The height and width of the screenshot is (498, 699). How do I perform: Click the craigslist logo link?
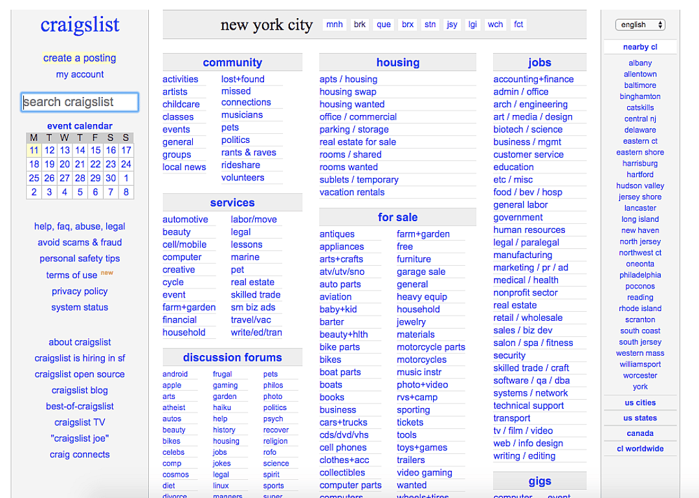[x=80, y=25]
